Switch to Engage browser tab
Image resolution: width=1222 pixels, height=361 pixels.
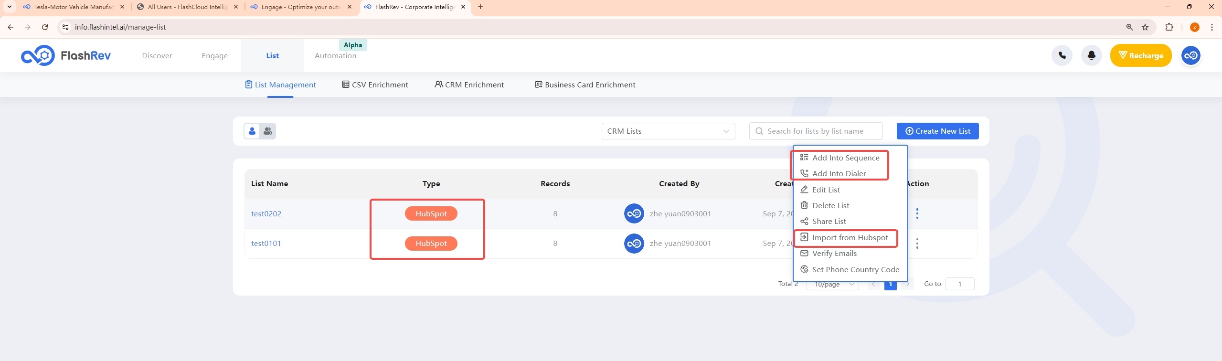301,7
